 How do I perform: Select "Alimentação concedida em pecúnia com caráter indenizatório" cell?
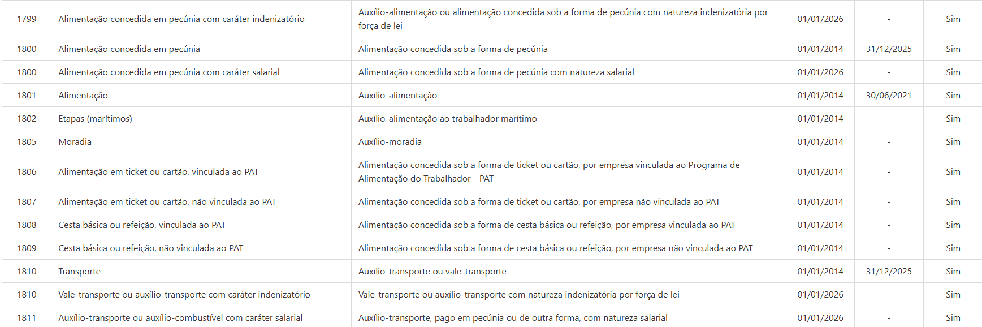pyautogui.click(x=181, y=19)
